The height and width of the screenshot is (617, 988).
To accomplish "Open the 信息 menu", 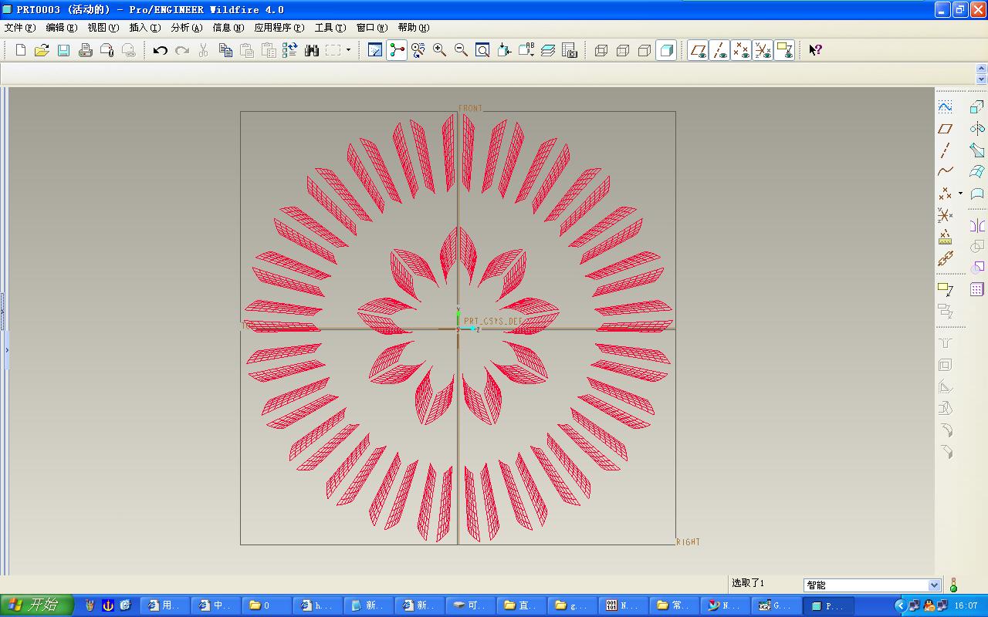I will pyautogui.click(x=228, y=28).
